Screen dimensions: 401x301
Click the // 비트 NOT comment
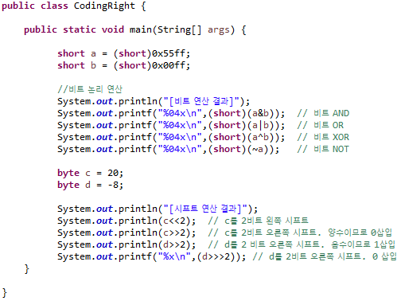point(323,149)
